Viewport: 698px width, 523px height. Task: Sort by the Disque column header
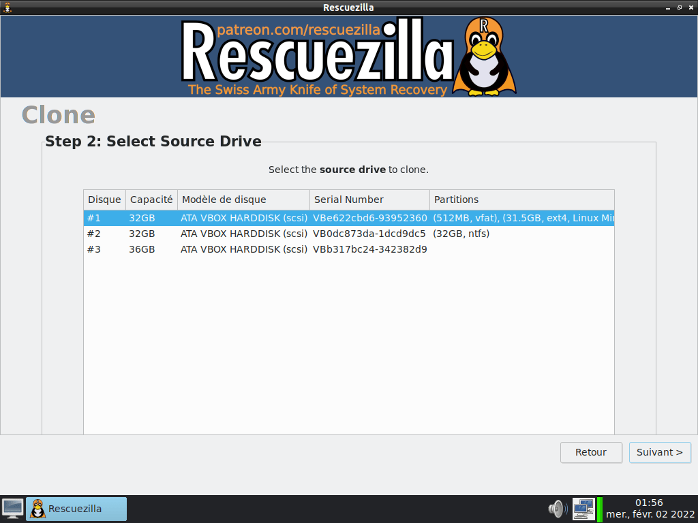[104, 200]
